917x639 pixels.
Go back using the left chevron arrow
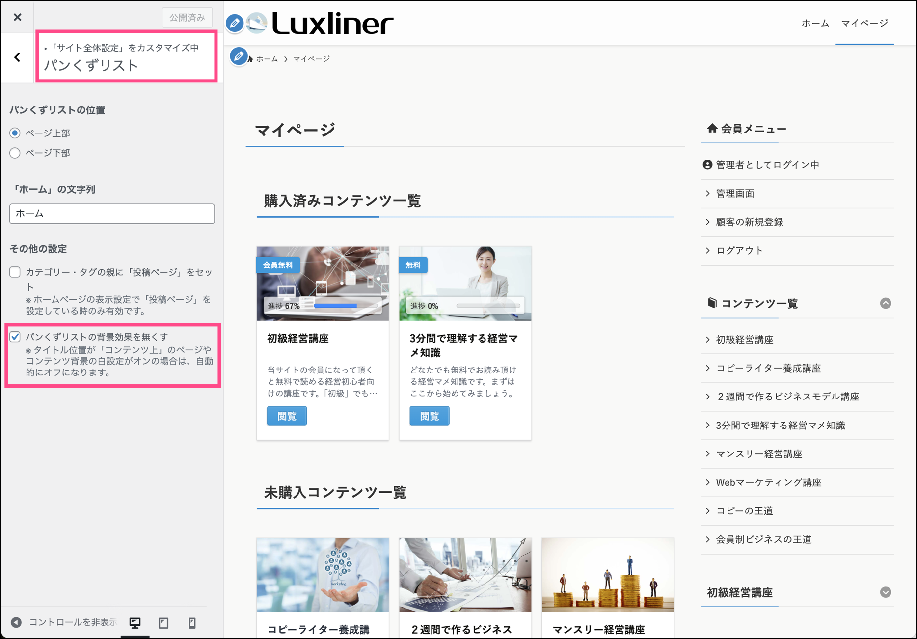pyautogui.click(x=18, y=57)
